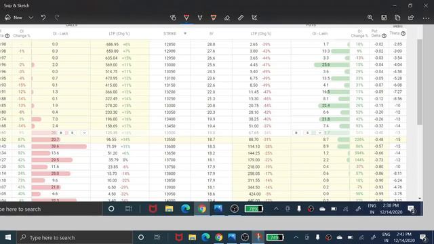Click the 25.6 put OI bar

332,65
